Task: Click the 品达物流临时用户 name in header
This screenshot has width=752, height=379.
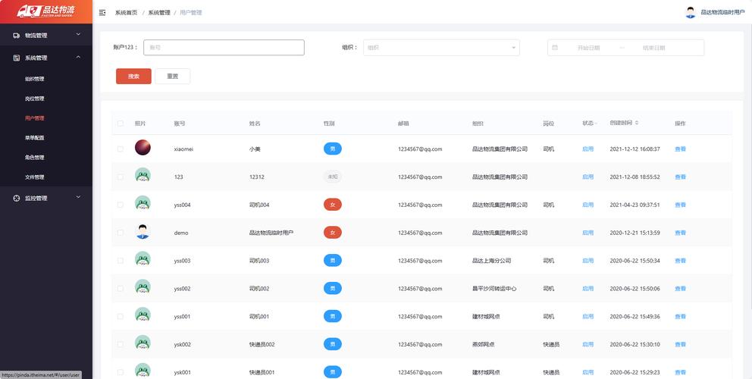Action: pos(722,12)
